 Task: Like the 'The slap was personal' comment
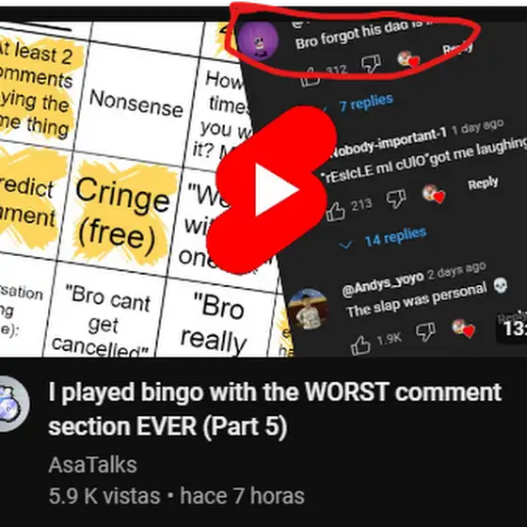click(360, 344)
